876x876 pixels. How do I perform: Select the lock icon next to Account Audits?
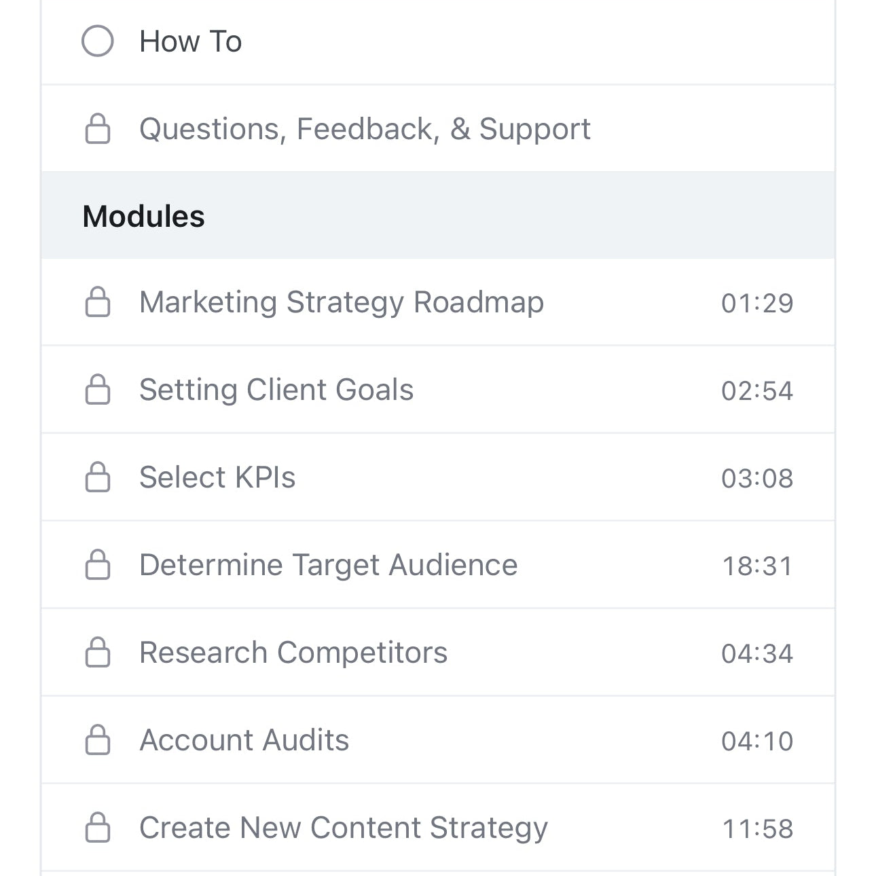tap(97, 740)
